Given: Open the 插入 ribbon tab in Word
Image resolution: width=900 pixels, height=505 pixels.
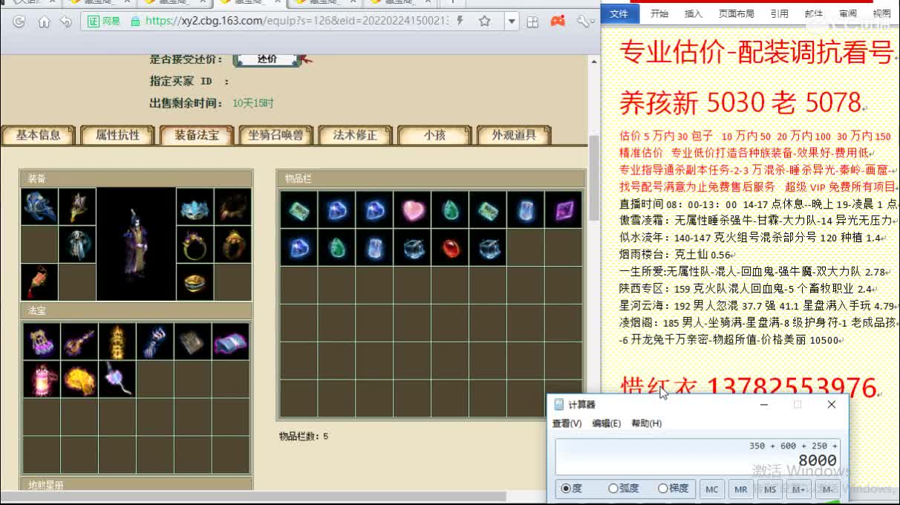Looking at the screenshot, I should (693, 13).
